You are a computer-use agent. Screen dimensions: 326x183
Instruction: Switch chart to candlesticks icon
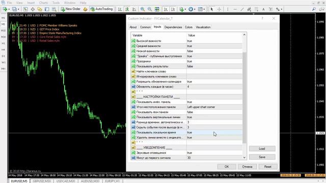[127, 9]
